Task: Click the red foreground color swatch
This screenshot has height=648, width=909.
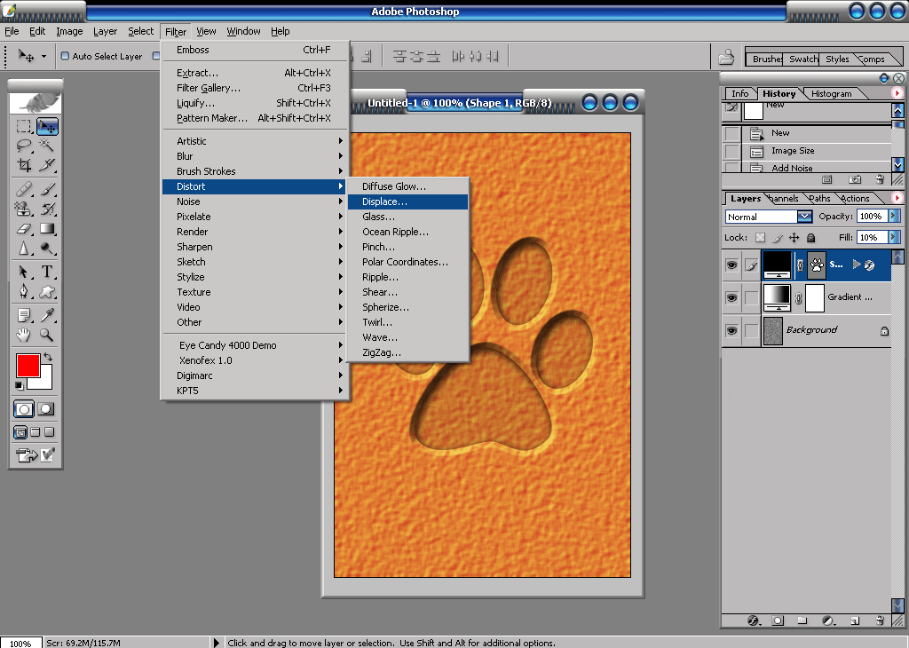Action: click(x=28, y=366)
